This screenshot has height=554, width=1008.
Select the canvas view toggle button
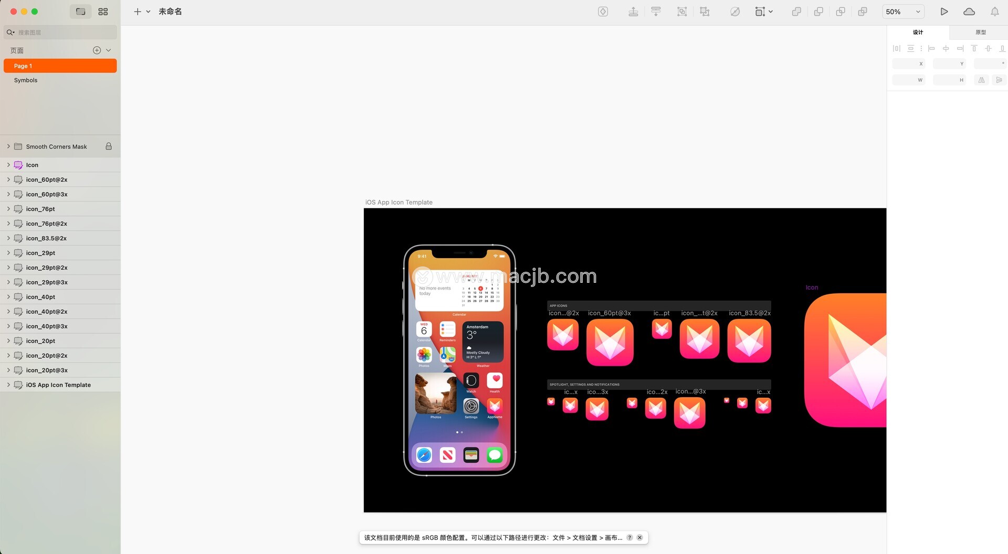[80, 12]
